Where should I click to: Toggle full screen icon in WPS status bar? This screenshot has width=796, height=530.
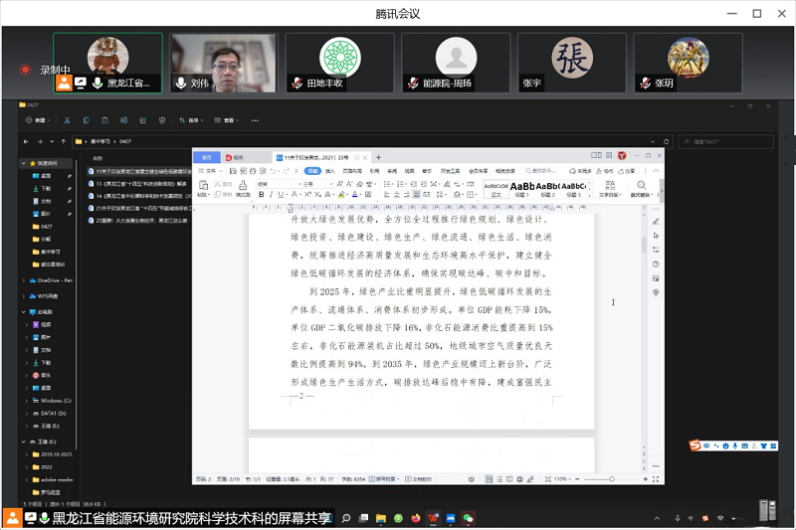click(656, 478)
